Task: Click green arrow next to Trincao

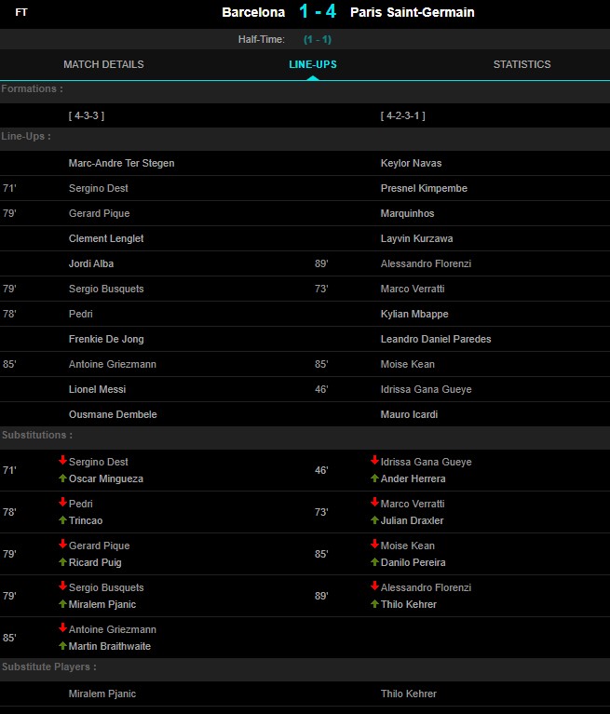Action: click(x=63, y=520)
